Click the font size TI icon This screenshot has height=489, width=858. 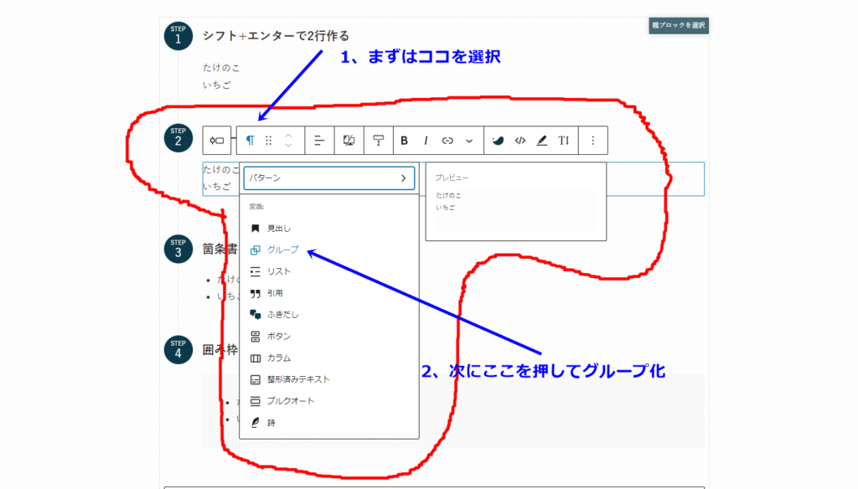tap(564, 141)
